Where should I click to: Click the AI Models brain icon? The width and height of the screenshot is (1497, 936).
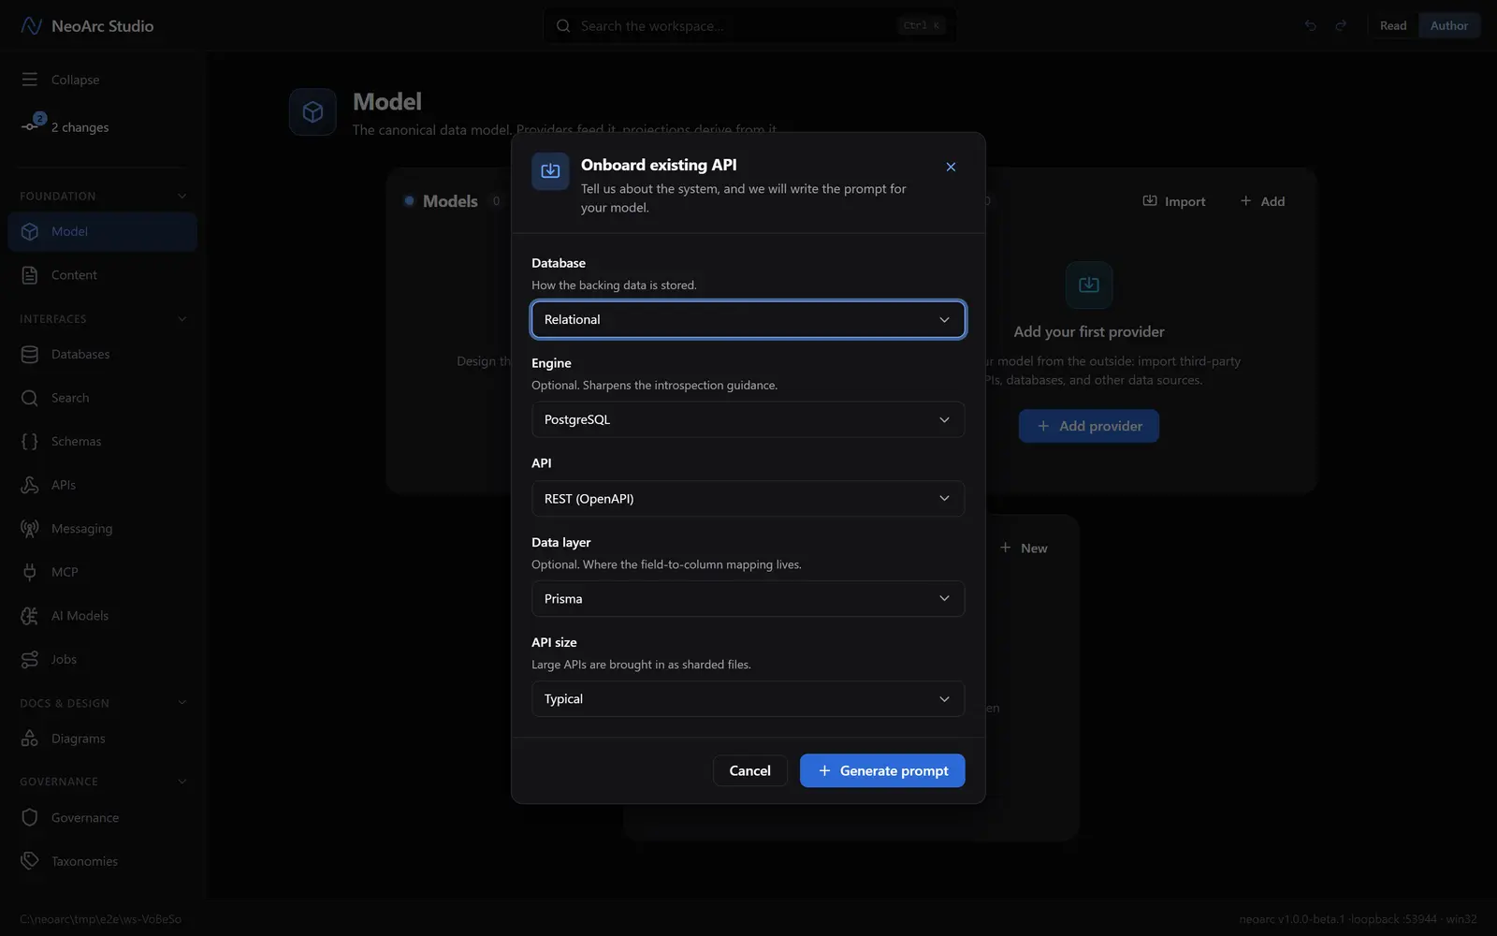[30, 616]
